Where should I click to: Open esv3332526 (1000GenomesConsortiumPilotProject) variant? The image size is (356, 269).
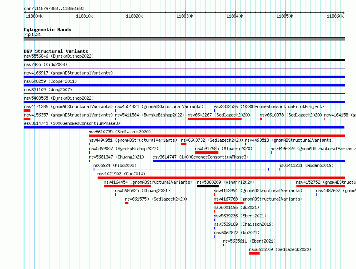tap(269, 106)
